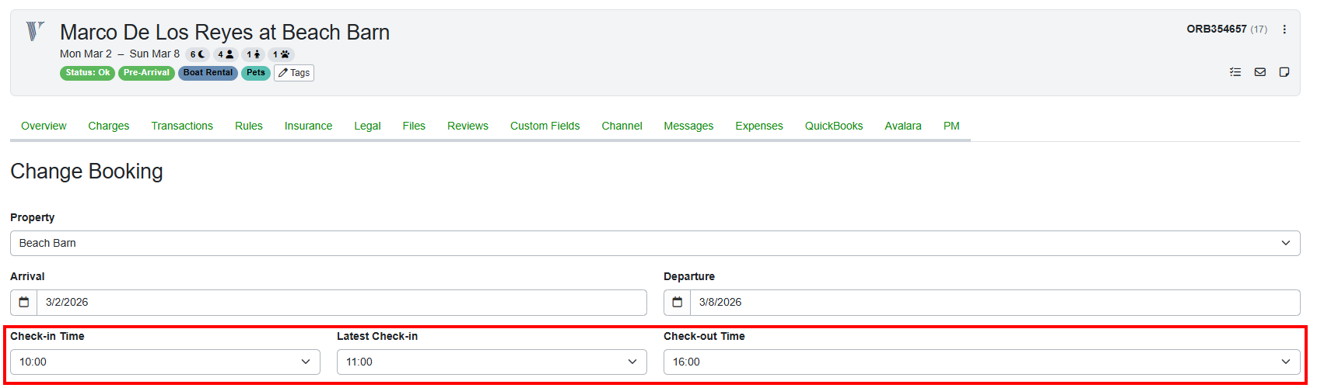1317x388 pixels.
Task: Click the Arrival date field 3/2/2026
Action: point(342,303)
